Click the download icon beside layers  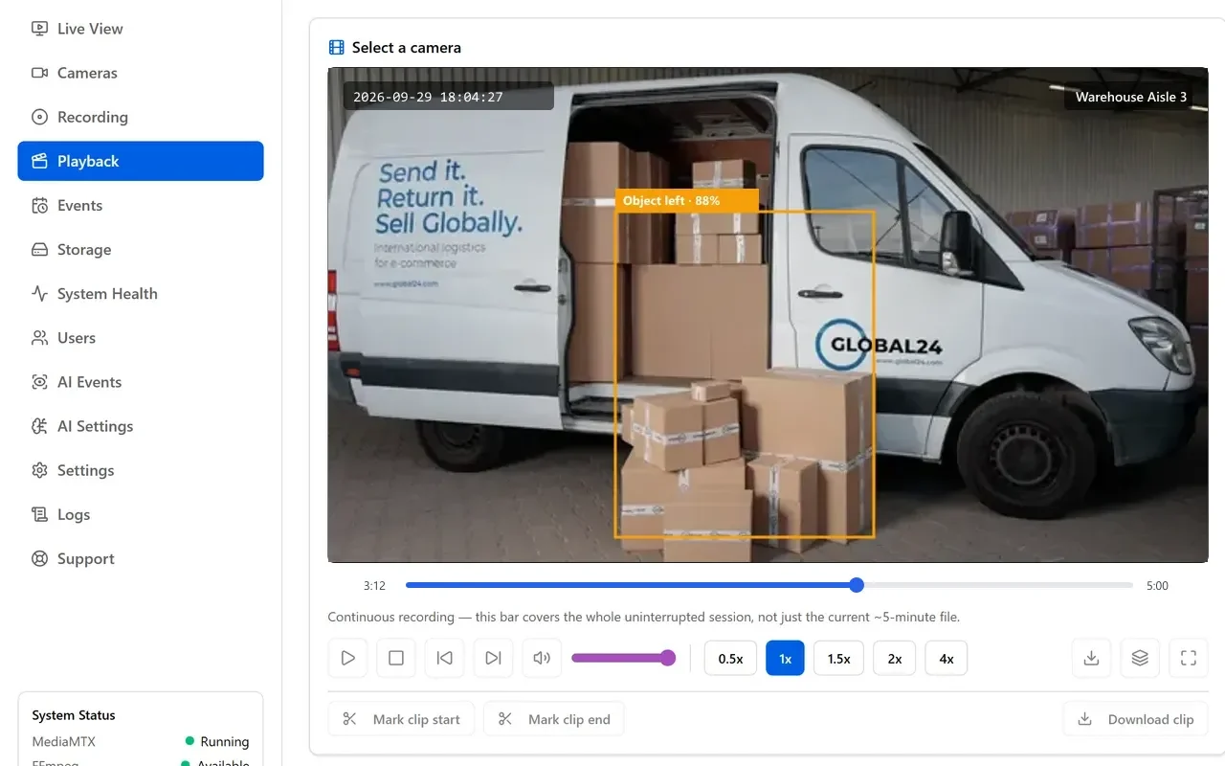[x=1091, y=658]
